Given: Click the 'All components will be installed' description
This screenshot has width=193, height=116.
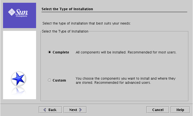Looking at the screenshot, I should (x=126, y=52).
